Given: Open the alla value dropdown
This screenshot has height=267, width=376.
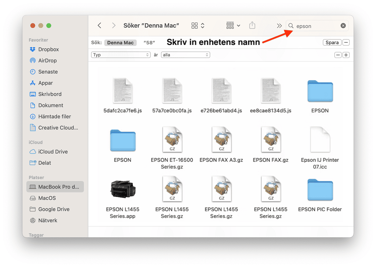Looking at the screenshot, I should [x=185, y=55].
